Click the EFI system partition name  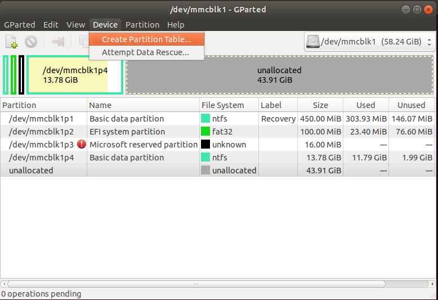point(127,132)
